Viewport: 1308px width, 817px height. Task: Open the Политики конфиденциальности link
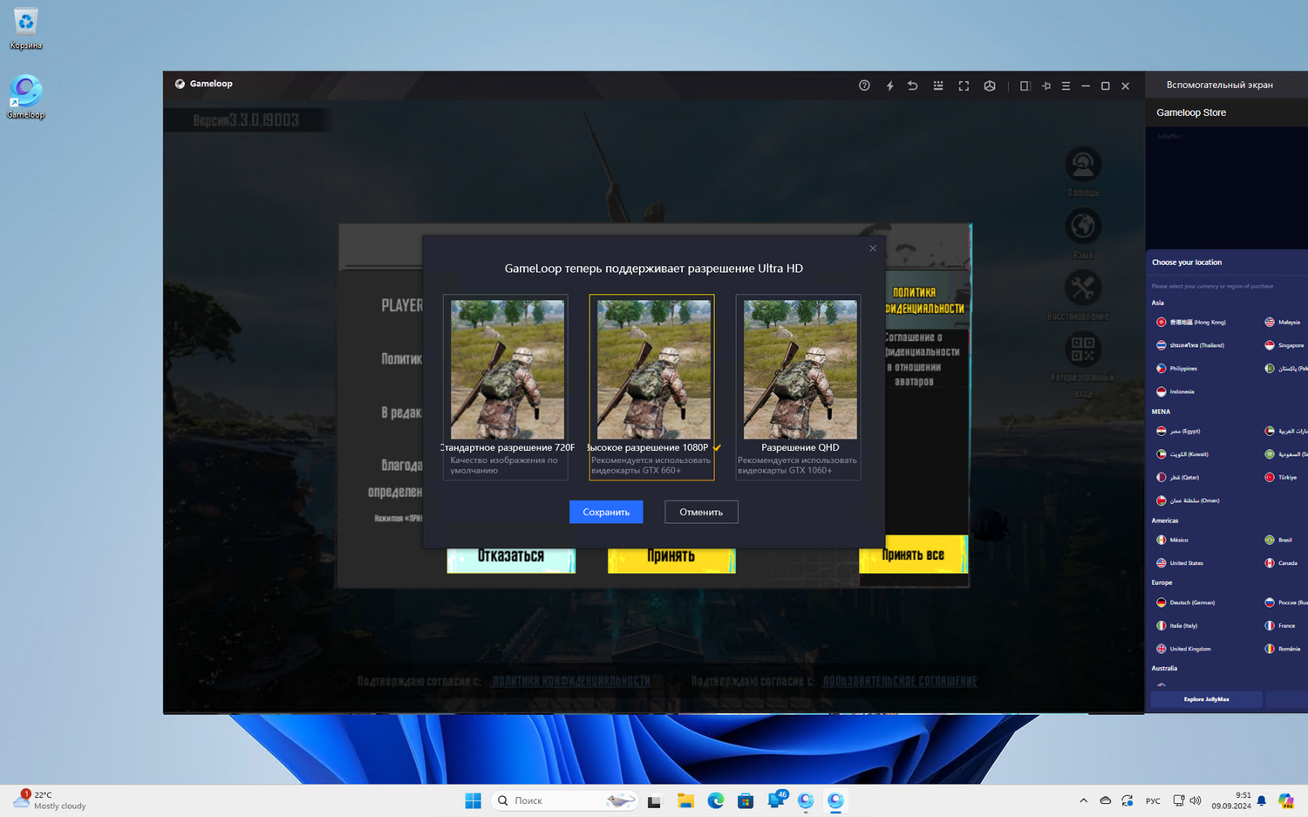coord(571,681)
